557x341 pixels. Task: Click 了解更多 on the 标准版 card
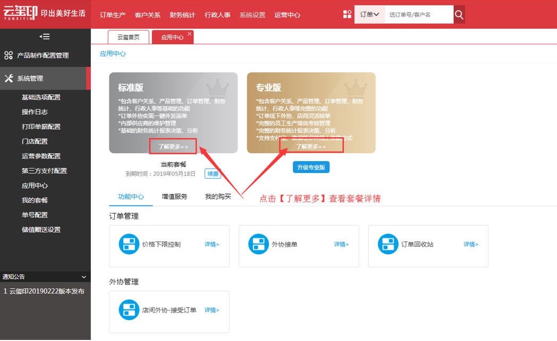coord(173,146)
